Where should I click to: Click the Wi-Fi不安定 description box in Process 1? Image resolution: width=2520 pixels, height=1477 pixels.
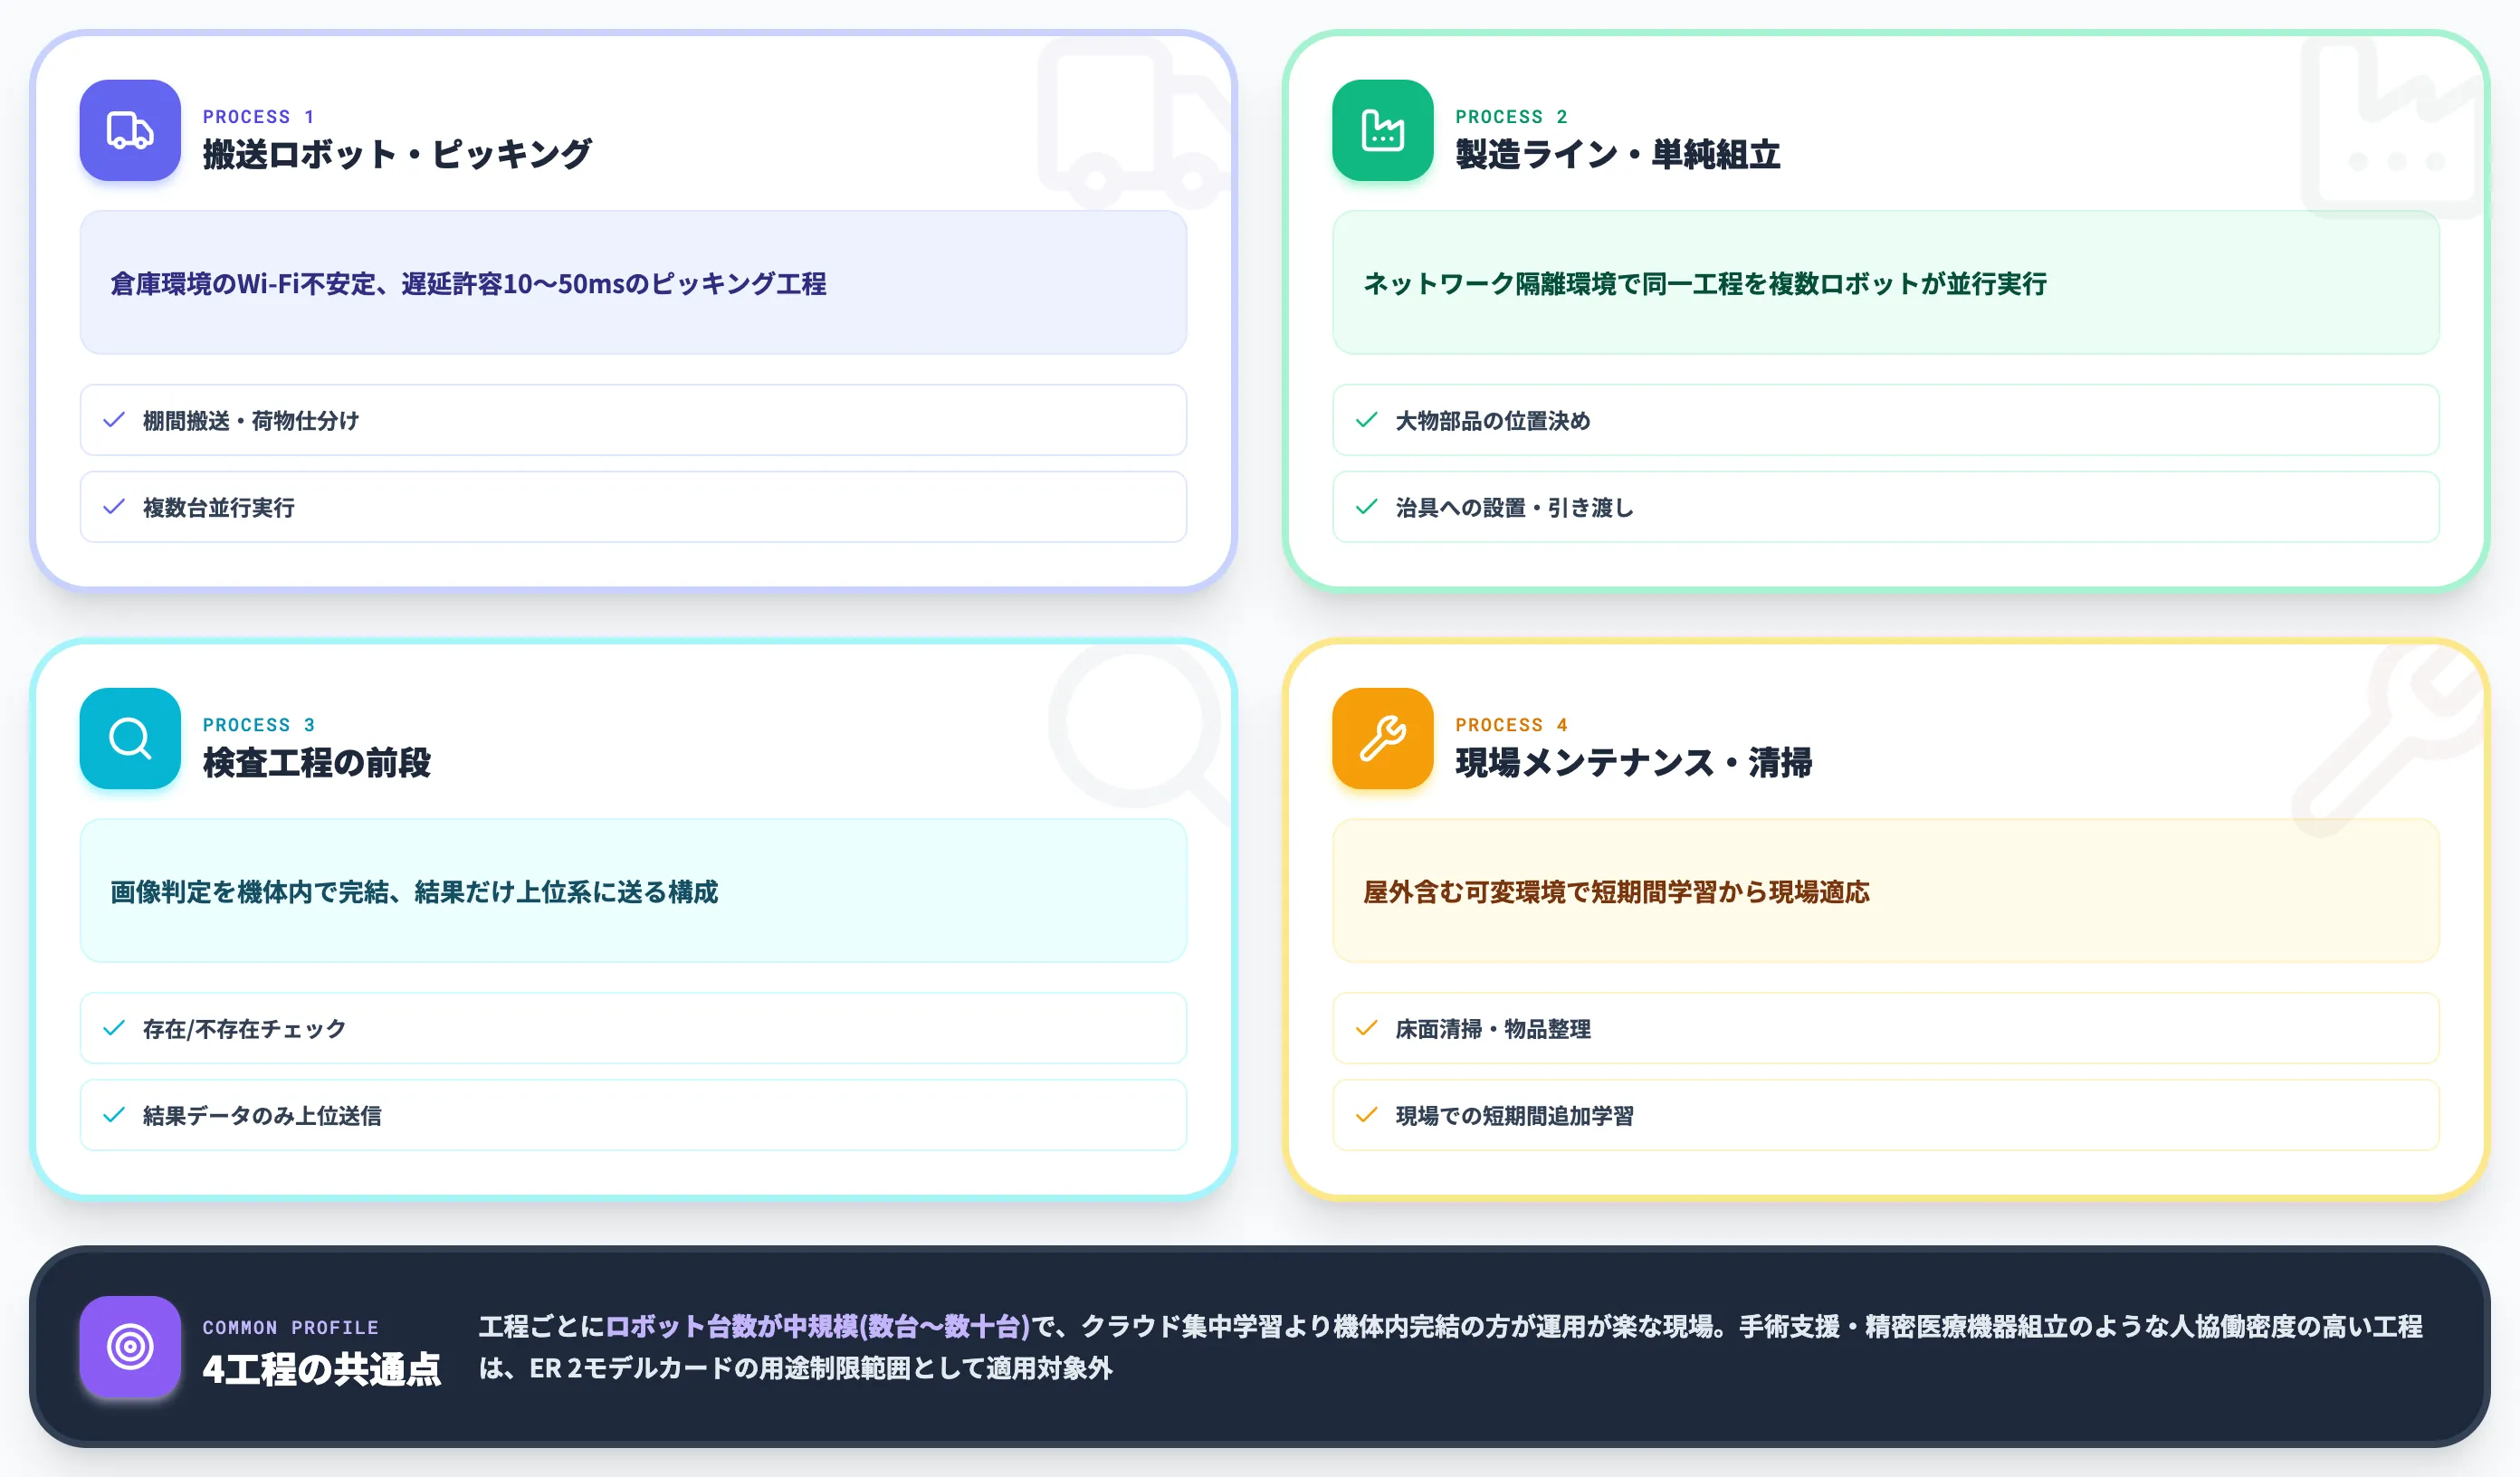pos(633,282)
